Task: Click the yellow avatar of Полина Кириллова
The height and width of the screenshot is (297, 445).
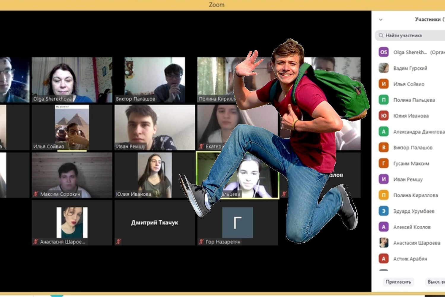Action: click(384, 195)
